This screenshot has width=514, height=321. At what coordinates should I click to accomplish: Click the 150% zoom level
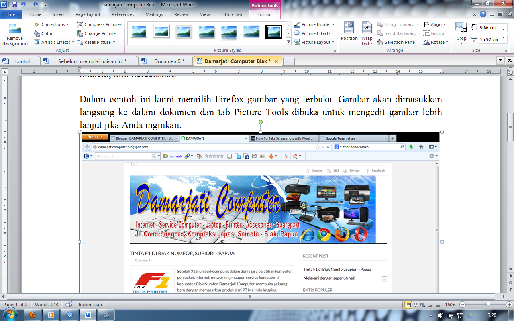click(451, 305)
